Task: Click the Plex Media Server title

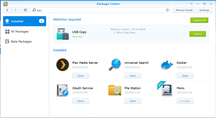Action: coord(85,63)
